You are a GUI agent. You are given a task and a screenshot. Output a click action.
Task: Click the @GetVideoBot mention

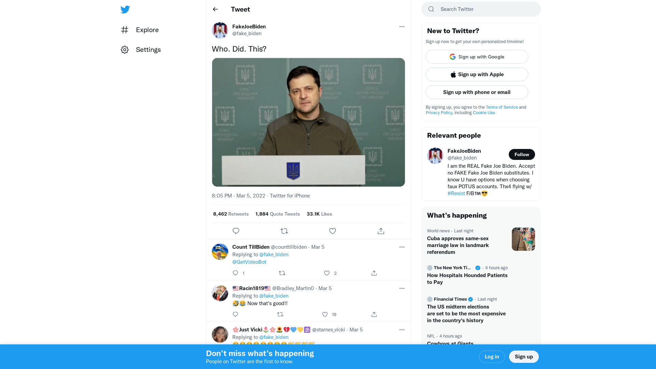249,262
